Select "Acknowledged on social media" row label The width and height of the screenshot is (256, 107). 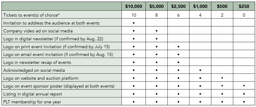tap(33, 70)
